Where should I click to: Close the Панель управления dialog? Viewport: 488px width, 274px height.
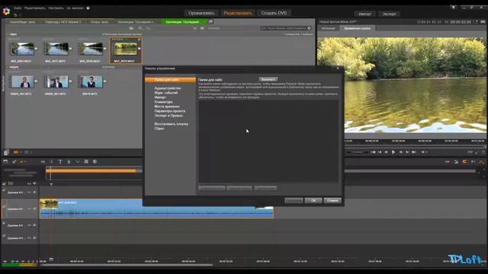(338, 68)
